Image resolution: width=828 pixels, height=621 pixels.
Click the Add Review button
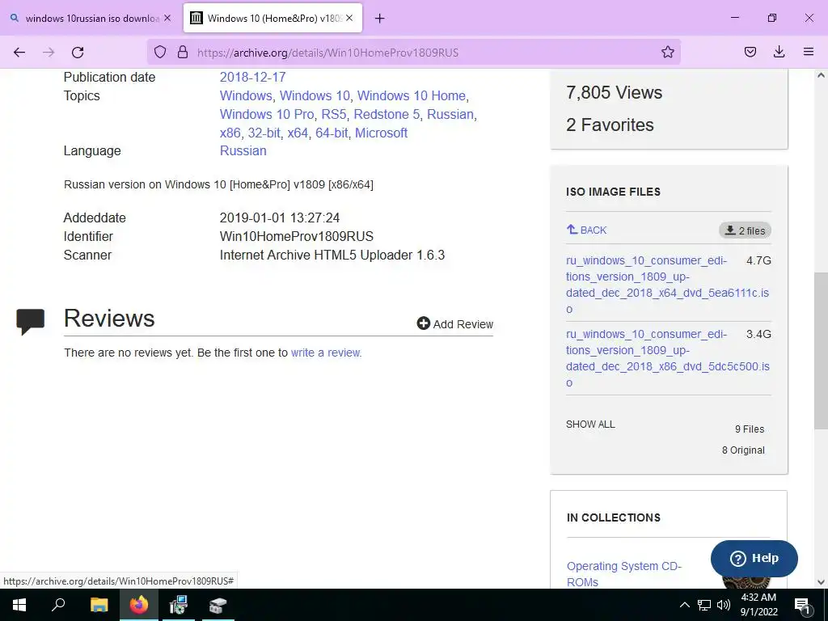[x=454, y=323]
